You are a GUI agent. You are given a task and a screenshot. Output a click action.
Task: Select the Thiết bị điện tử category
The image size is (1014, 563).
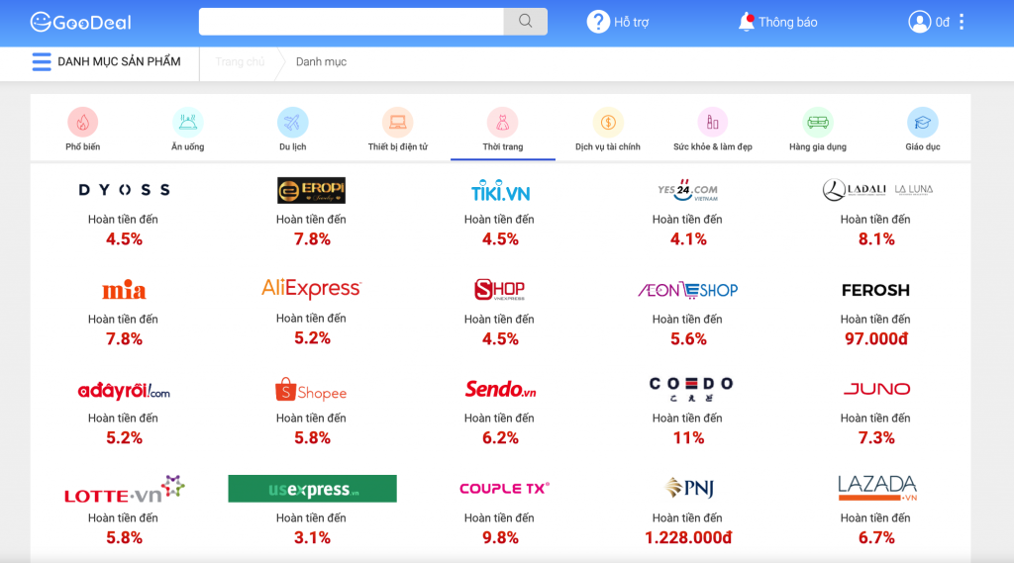[397, 123]
